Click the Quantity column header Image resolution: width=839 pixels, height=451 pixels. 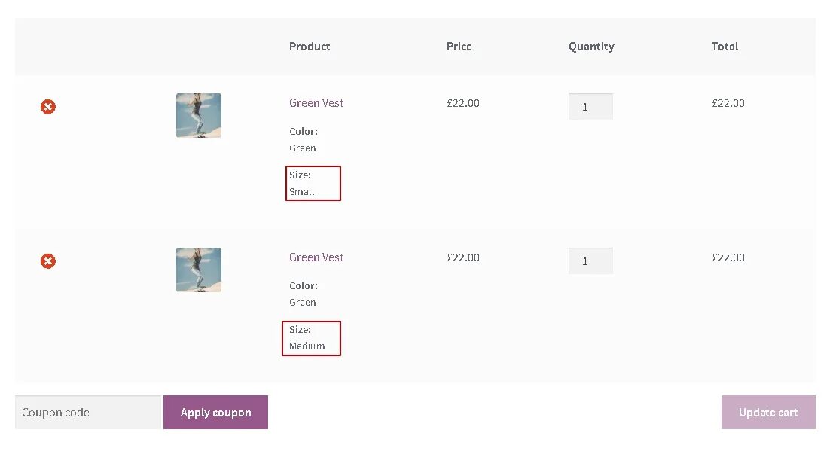[x=591, y=47]
